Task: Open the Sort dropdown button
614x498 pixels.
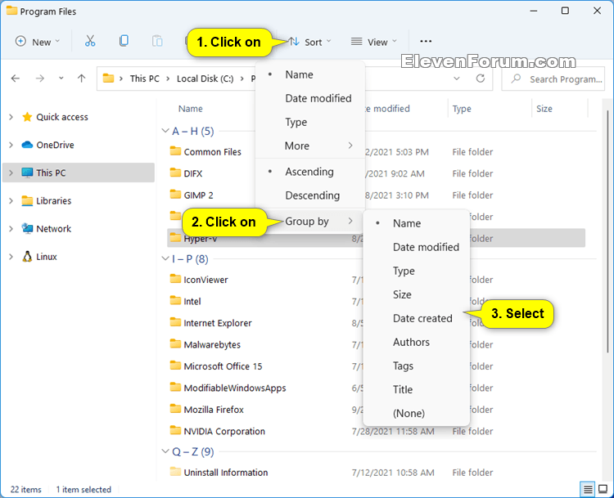Action: tap(309, 42)
